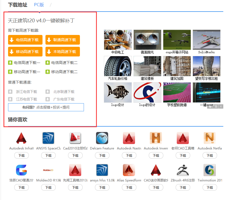Download Autodesk InfraWorks via its 下载 button

pyautogui.click(x=22, y=155)
